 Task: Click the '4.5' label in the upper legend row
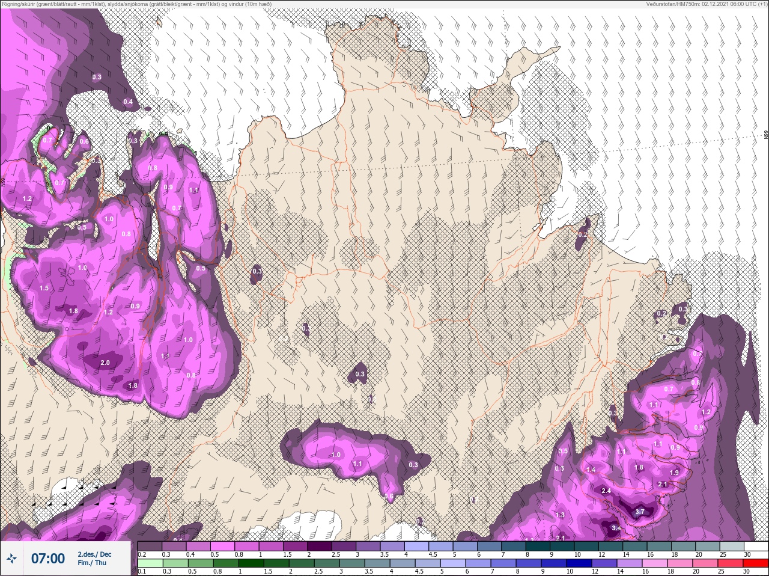(x=432, y=554)
